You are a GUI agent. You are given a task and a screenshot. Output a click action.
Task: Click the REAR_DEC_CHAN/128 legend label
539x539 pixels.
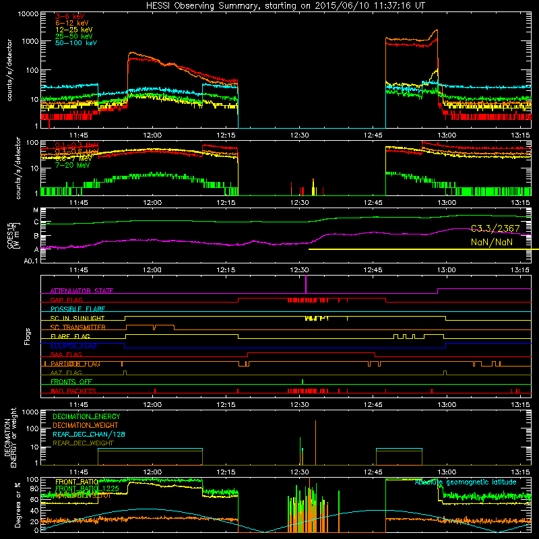tap(89, 434)
